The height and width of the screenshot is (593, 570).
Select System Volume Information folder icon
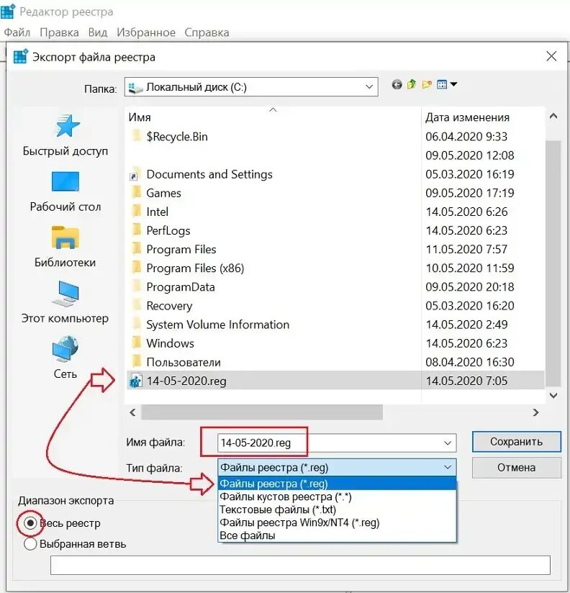136,324
